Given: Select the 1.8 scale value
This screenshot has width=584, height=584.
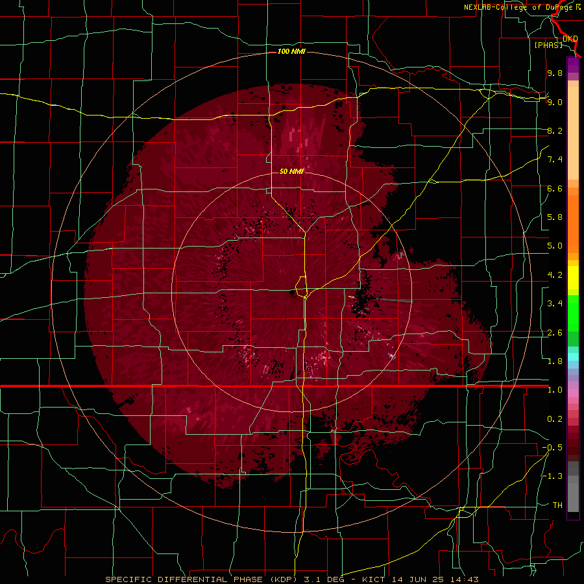Looking at the screenshot, I should (x=555, y=361).
